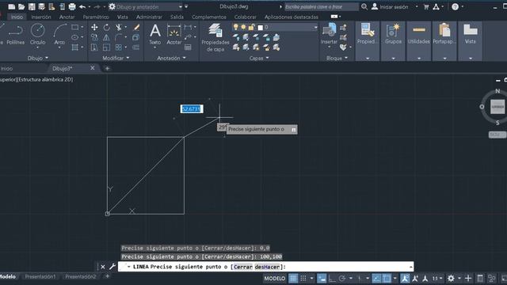
Task: Expand the Anotación panel
Action: click(x=171, y=58)
